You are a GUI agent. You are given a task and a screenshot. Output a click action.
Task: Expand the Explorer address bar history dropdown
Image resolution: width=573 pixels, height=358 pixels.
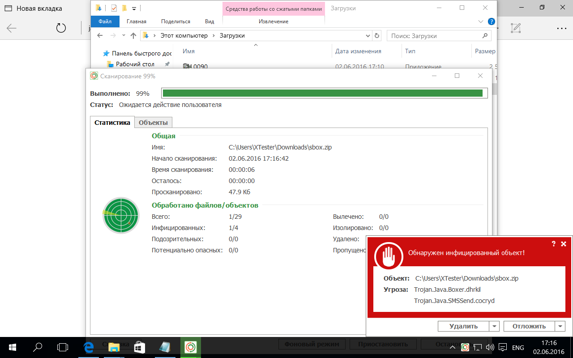[x=368, y=36]
